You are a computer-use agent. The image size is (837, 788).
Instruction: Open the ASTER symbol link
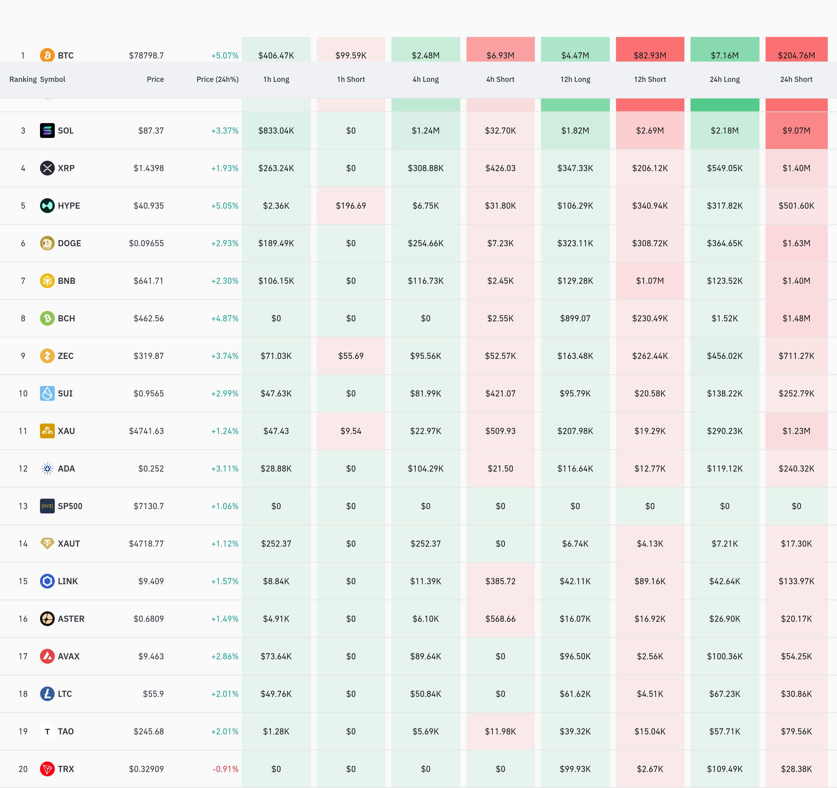(71, 619)
